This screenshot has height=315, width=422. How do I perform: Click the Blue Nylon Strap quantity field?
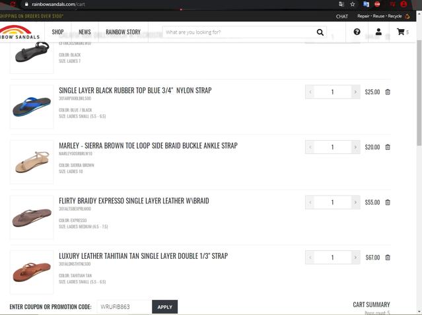point(333,92)
